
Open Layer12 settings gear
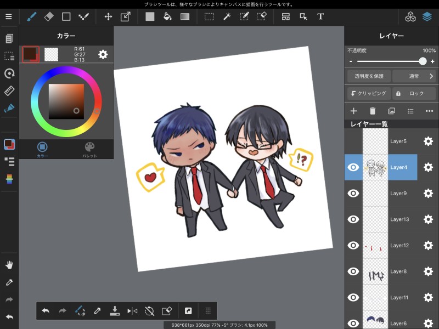428,245
